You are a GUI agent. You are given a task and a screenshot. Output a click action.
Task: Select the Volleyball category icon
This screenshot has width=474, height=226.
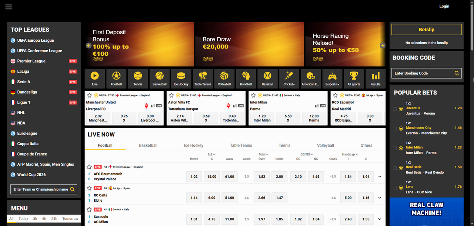tap(224, 79)
